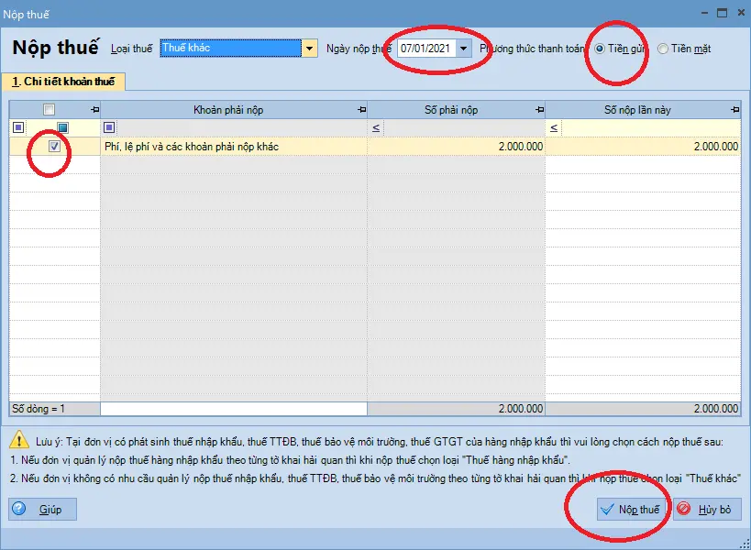This screenshot has height=550, width=751.
Task: Open help via the "Giúp" button
Action: (42, 509)
